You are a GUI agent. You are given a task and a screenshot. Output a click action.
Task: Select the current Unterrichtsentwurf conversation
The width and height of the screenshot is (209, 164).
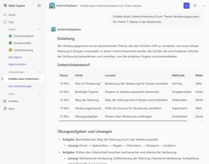pos(24,79)
